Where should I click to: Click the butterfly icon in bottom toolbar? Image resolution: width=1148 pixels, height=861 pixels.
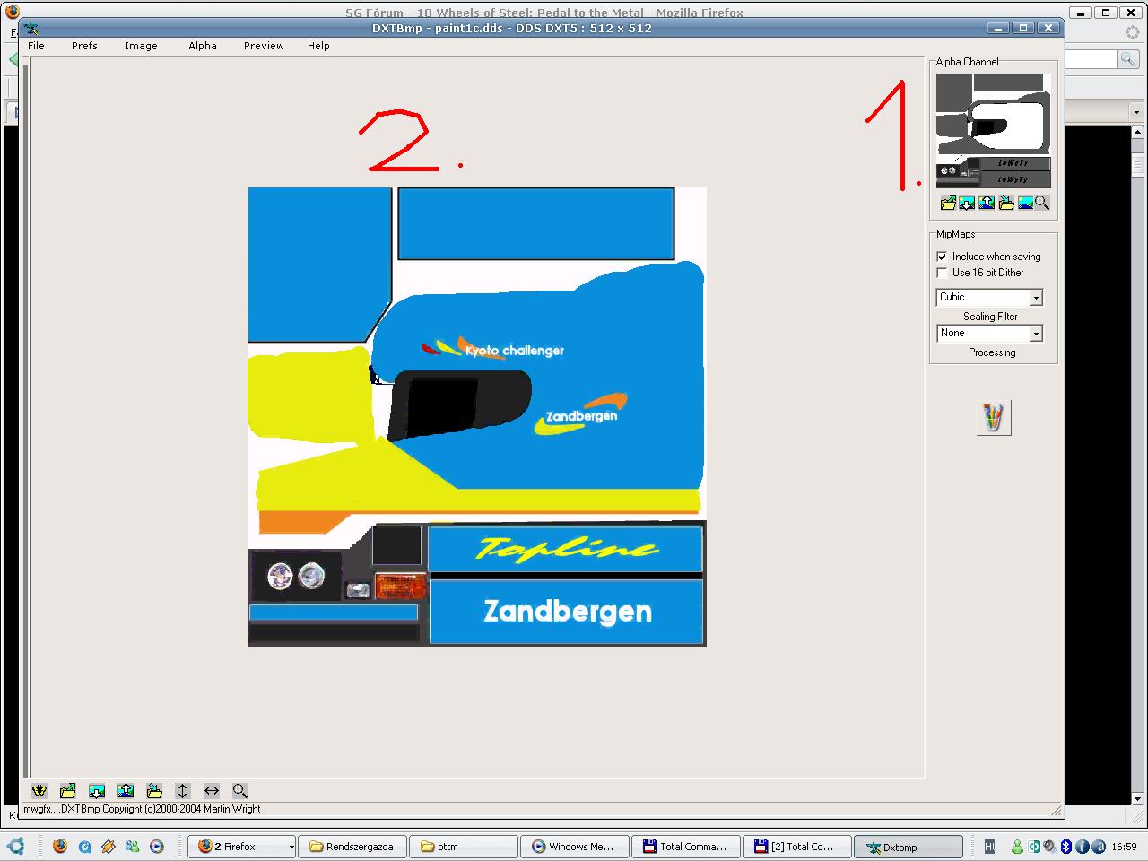(x=39, y=790)
